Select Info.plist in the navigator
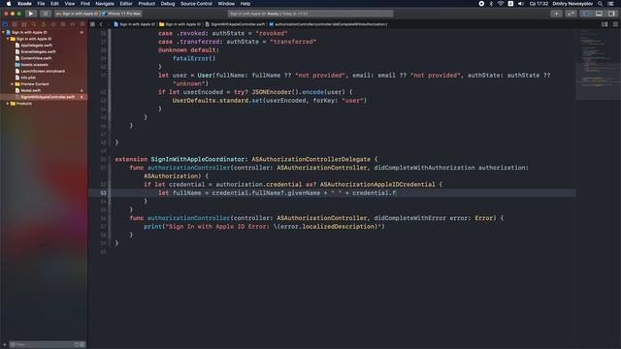 pos(28,78)
